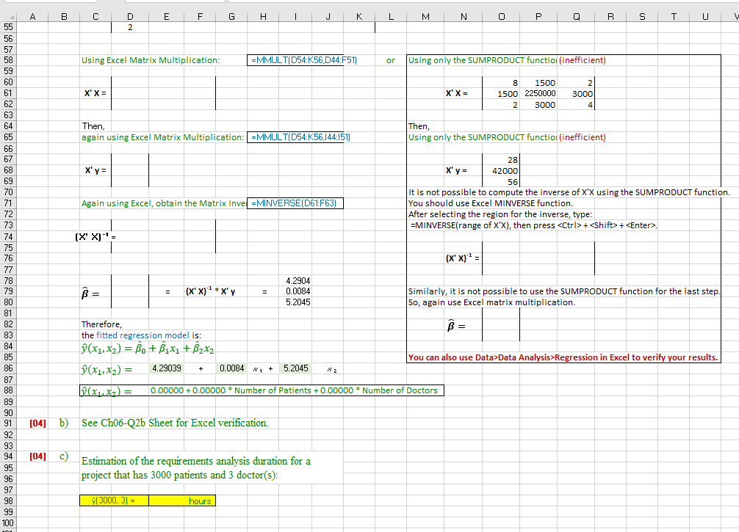Select the red '(inefficient)' label in row 58

click(583, 60)
